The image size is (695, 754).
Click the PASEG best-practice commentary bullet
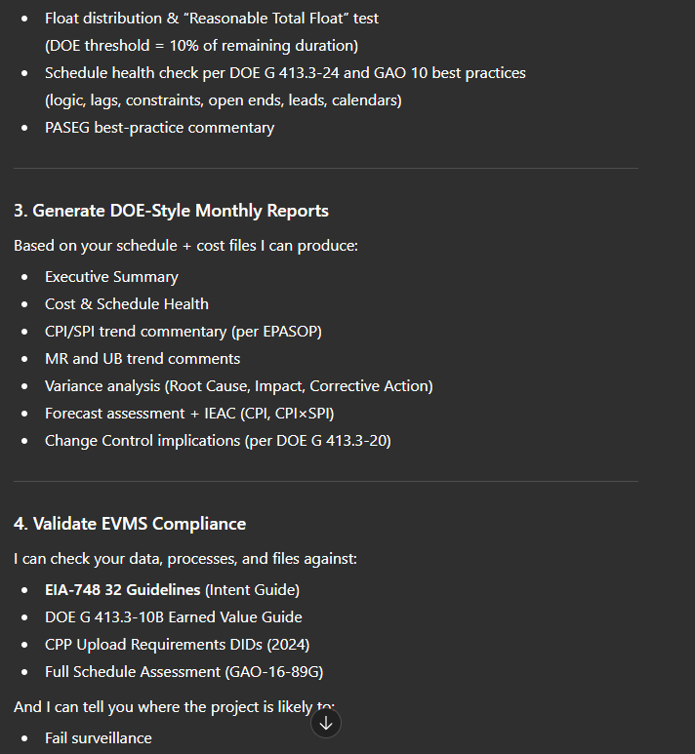click(159, 128)
